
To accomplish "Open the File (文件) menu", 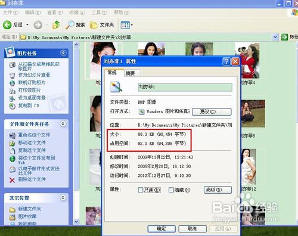I will (11, 13).
